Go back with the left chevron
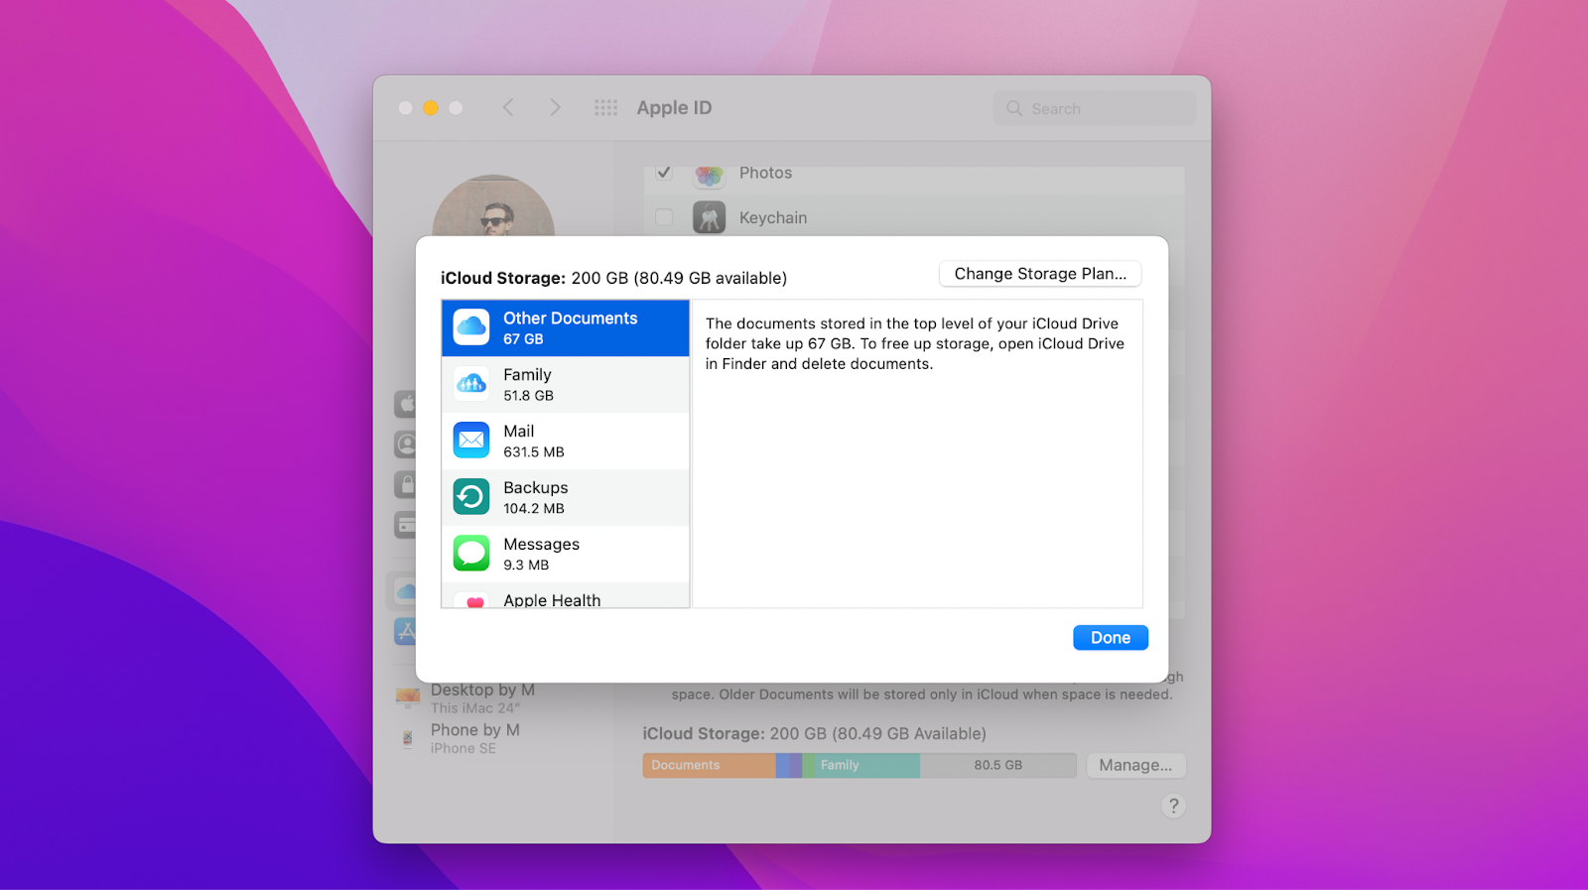Viewport: 1588px width, 890px height. click(x=508, y=107)
